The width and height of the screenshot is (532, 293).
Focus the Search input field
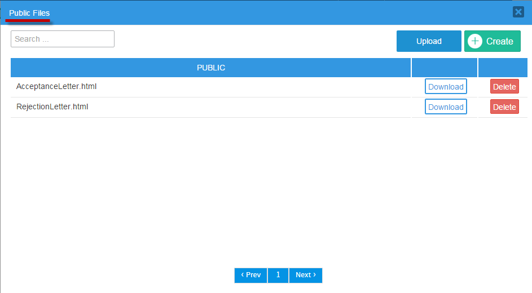(x=63, y=39)
